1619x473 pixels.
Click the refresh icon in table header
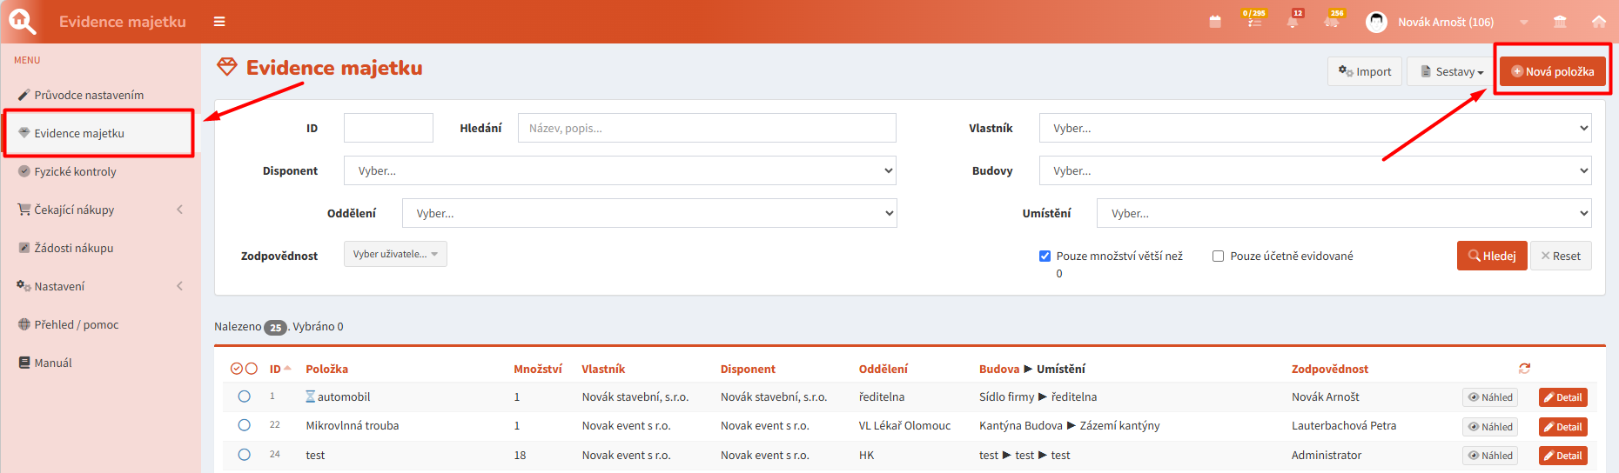coord(1524,369)
